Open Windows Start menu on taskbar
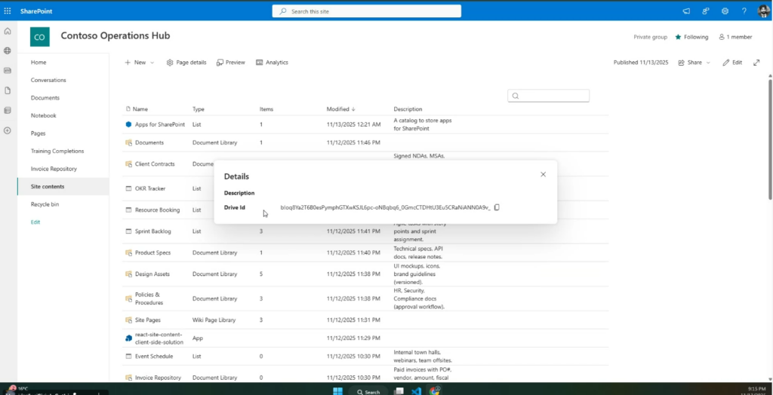Screen dimensions: 773x395 [x=337, y=391]
